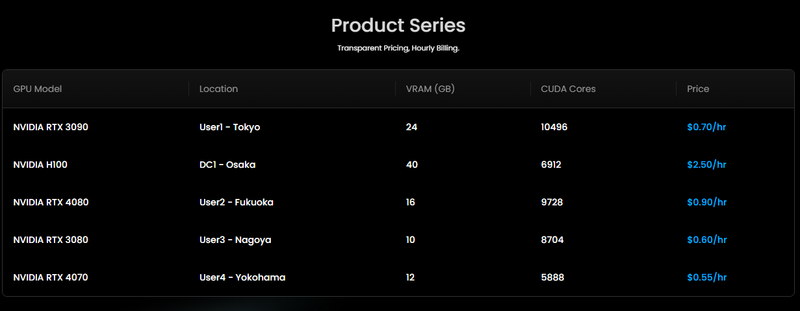800x311 pixels.
Task: Click the GPU Model column header
Action: [x=38, y=89]
